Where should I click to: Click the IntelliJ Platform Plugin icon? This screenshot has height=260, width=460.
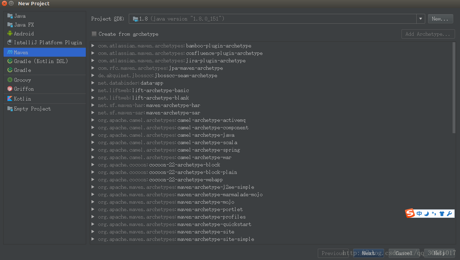point(10,43)
